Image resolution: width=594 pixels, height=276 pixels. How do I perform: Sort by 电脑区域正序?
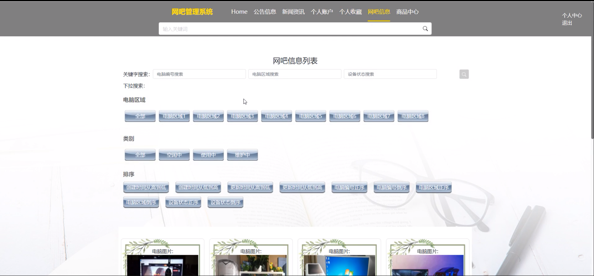434,188
